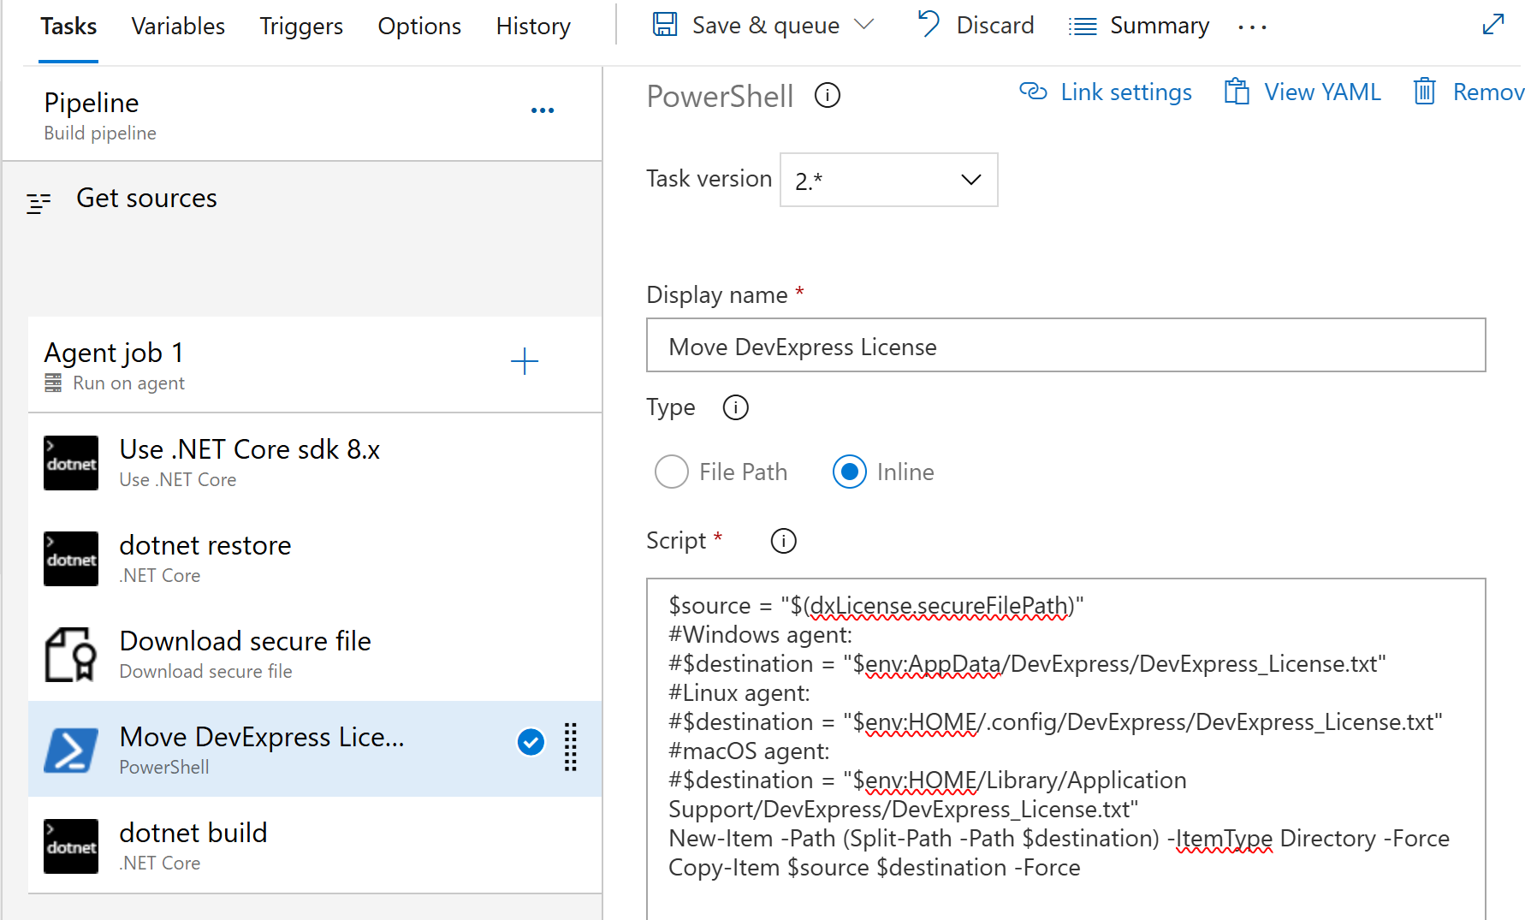This screenshot has height=920, width=1525.
Task: Switch to the History tab
Action: click(x=533, y=27)
